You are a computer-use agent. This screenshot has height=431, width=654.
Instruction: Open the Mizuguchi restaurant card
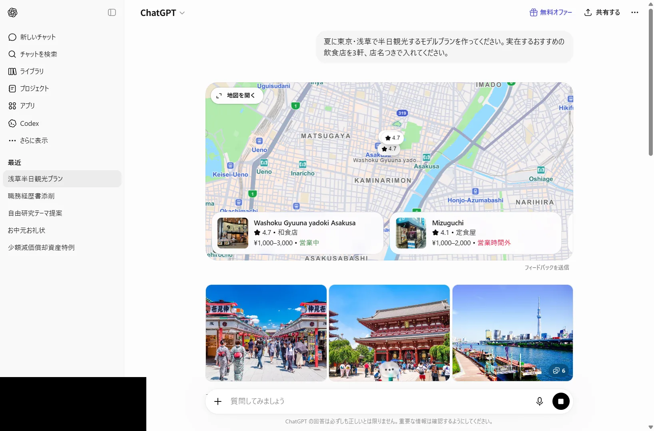476,233
